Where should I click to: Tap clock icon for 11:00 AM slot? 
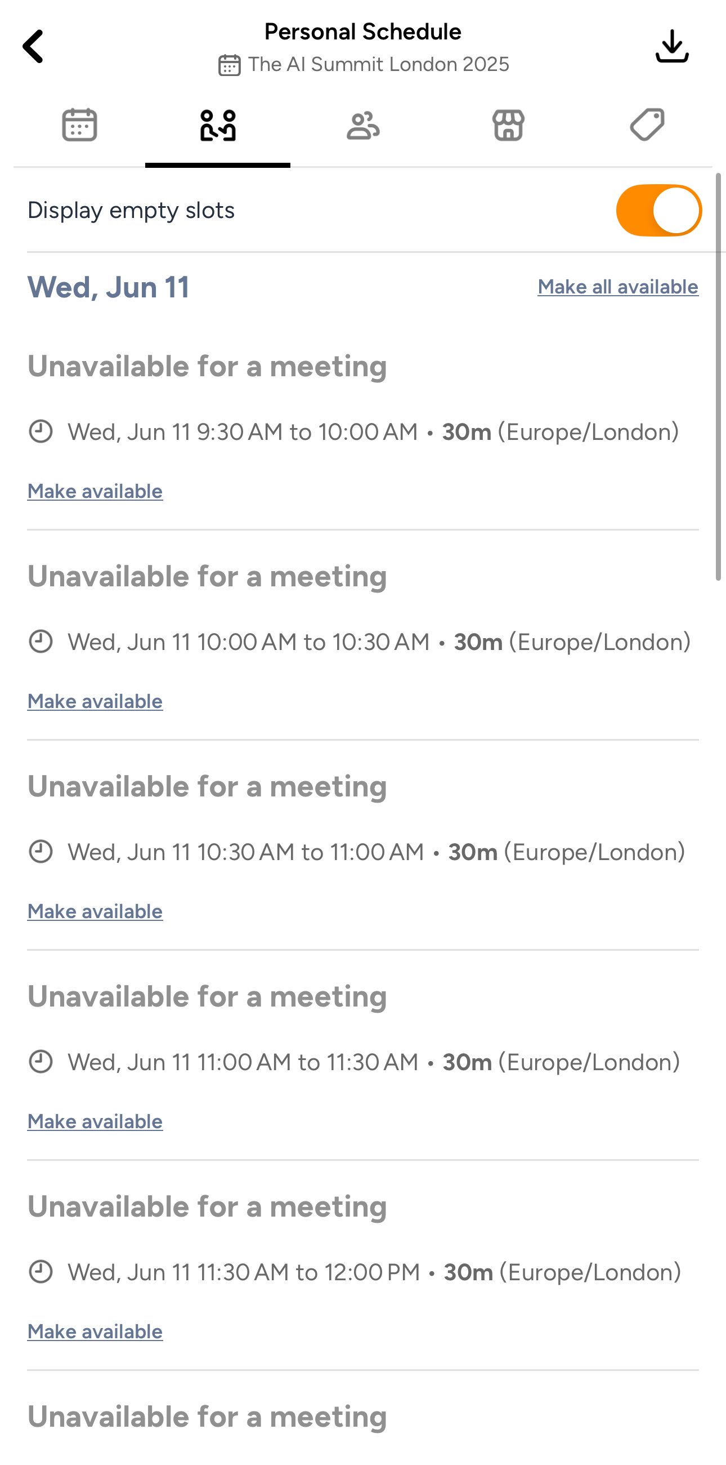tap(41, 1062)
